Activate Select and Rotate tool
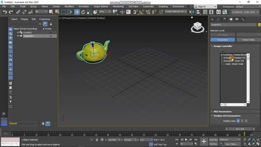The width and height of the screenshot is (261, 147). click(83, 12)
